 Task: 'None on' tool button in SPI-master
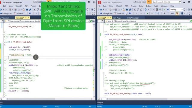coord(19,13)
